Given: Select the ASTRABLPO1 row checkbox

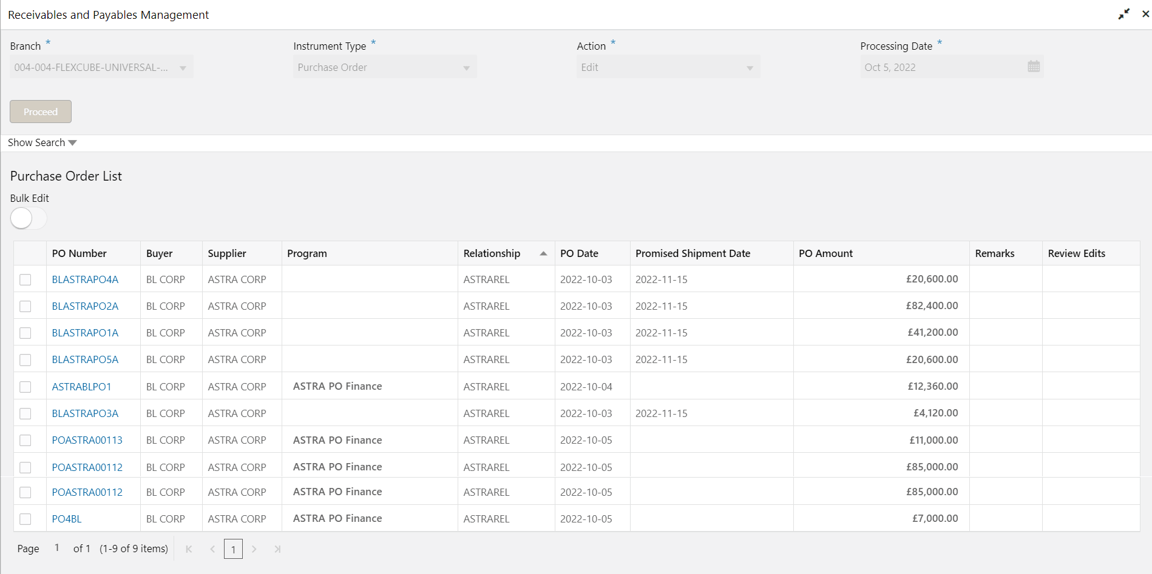Looking at the screenshot, I should 25,387.
